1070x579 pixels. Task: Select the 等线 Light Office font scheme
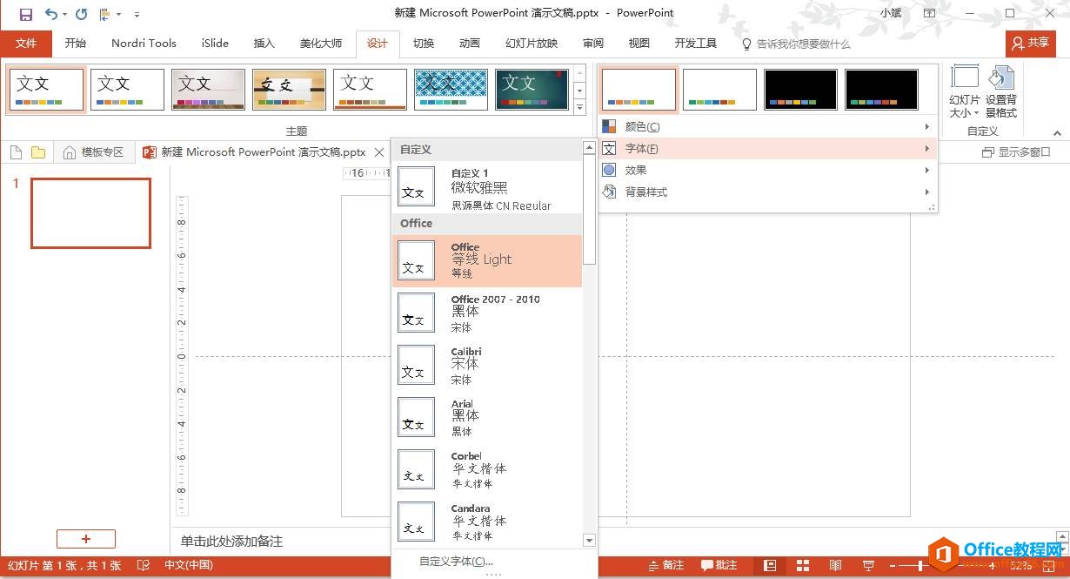(x=487, y=259)
